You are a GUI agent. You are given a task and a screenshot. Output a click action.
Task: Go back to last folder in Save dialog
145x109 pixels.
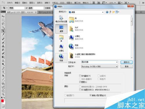pyautogui.click(x=107, y=12)
